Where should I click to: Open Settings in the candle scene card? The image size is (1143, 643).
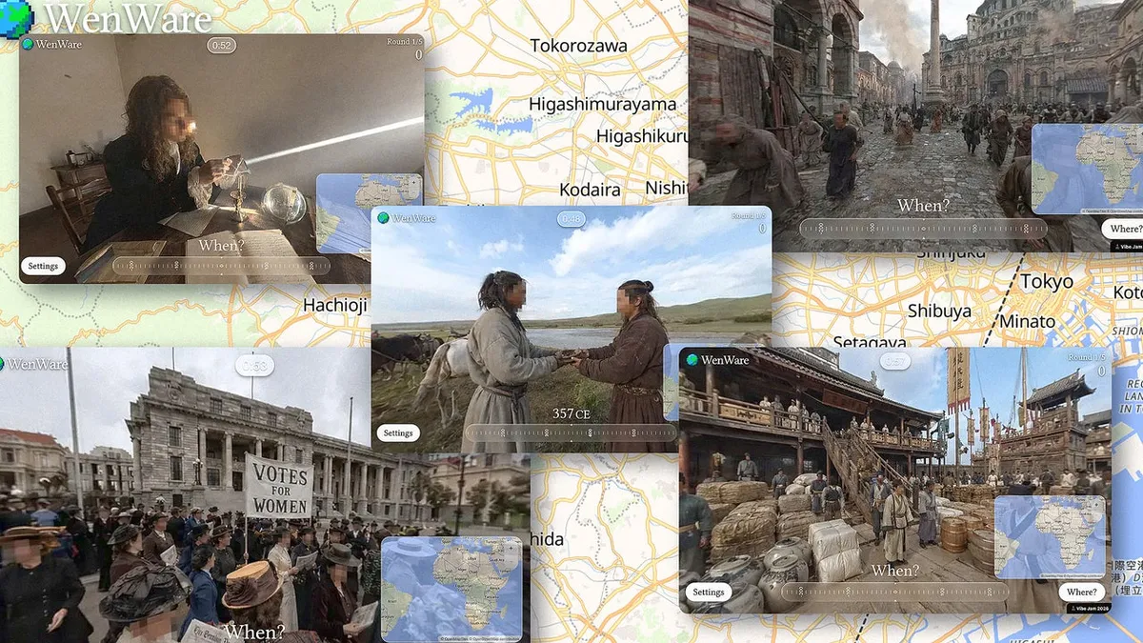coord(43,266)
